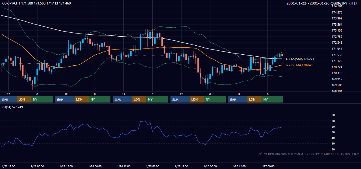Select RSI scale value 50
Image resolution: width=361 pixels, height=169 pixels.
coord(333,132)
